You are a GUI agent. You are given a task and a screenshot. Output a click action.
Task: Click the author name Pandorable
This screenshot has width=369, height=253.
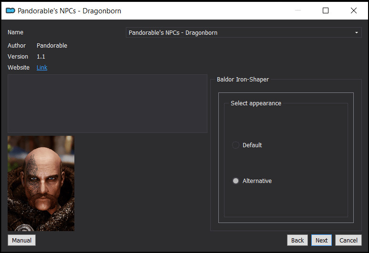coord(52,46)
